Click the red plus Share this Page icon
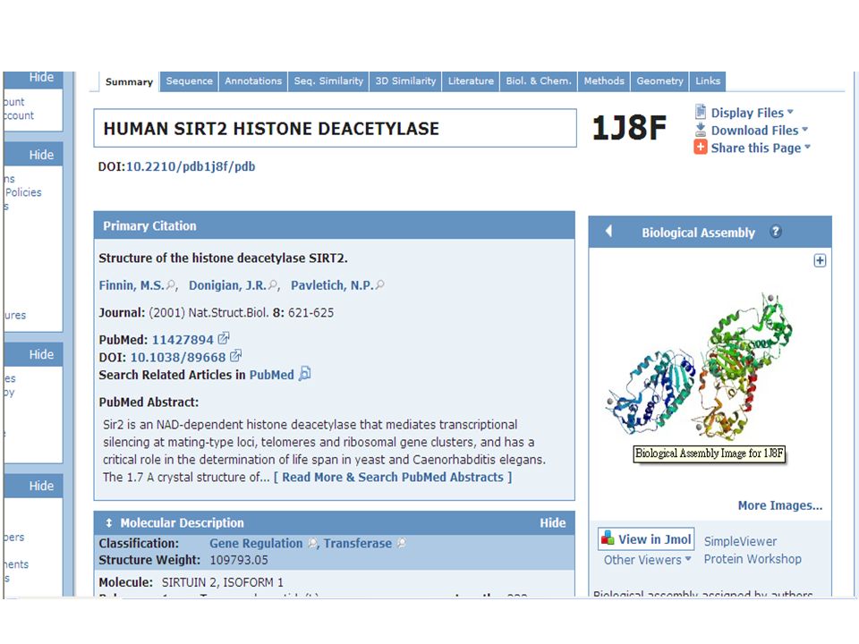Image resolution: width=859 pixels, height=644 pixels. tap(700, 148)
